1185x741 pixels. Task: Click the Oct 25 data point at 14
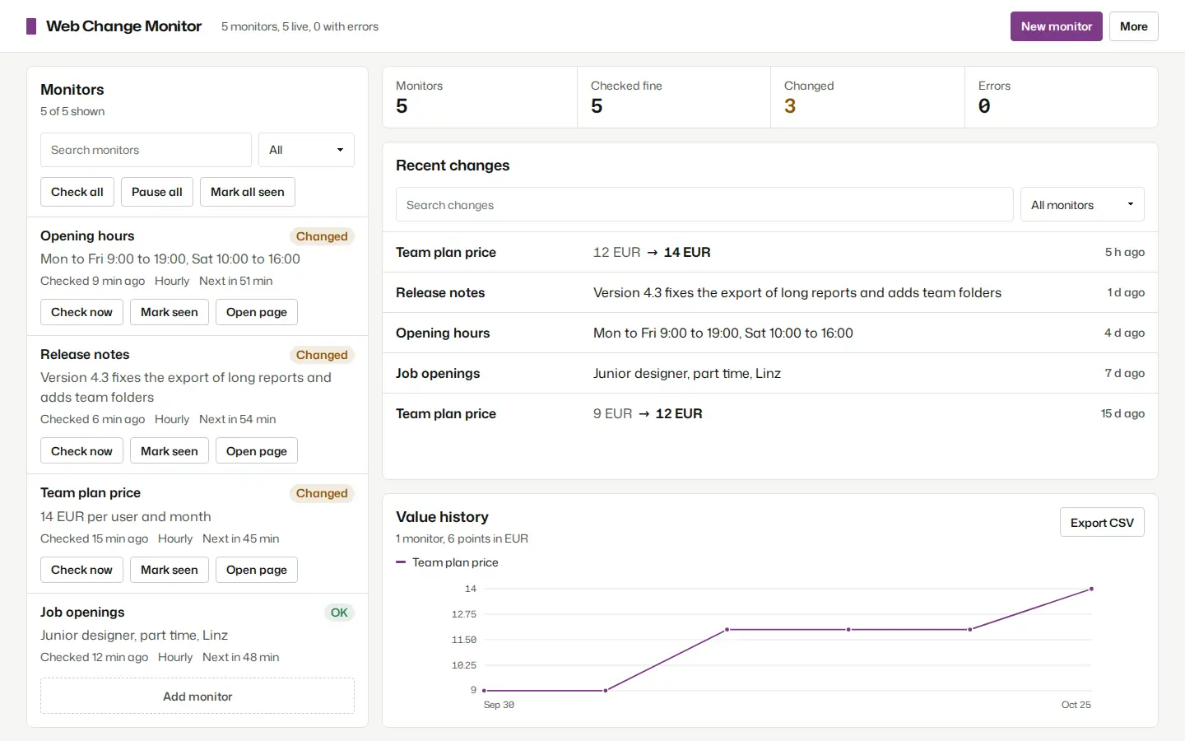point(1091,589)
